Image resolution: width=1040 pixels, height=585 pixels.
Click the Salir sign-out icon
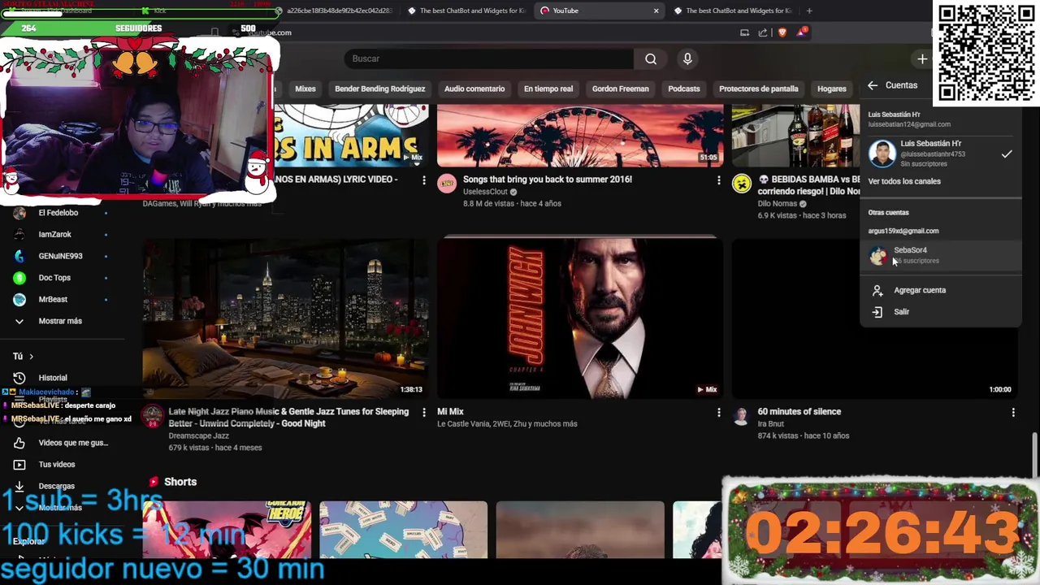coord(877,312)
